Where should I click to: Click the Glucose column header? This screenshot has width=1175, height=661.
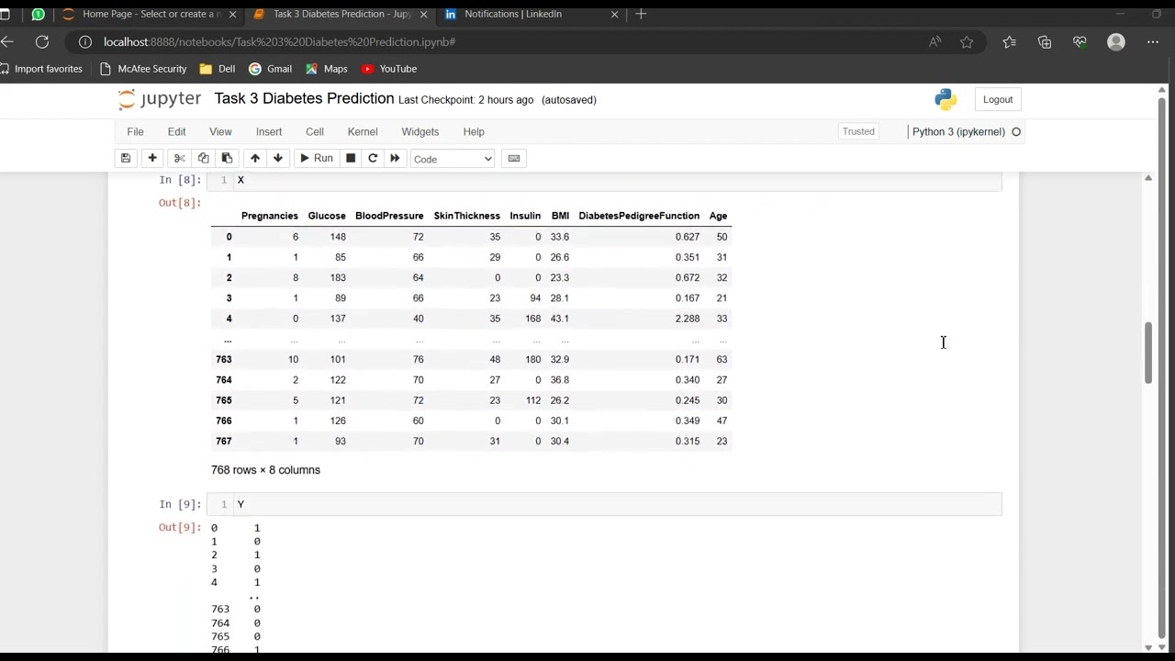[x=327, y=216]
